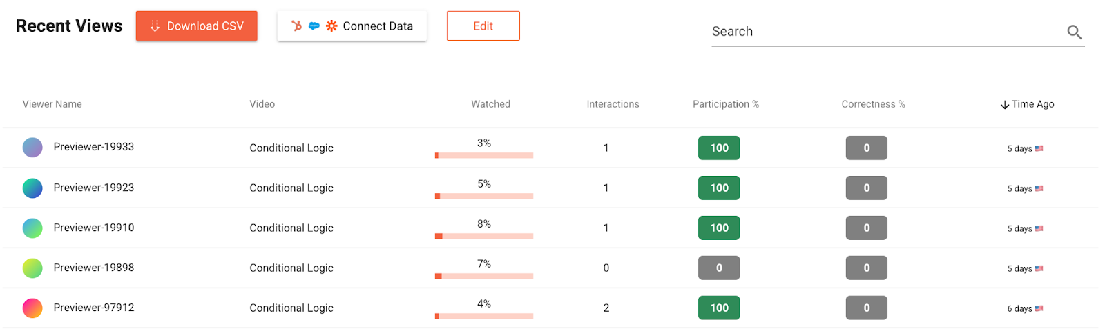This screenshot has width=1105, height=329.
Task: Click Previewer-19933's avatar icon
Action: pyautogui.click(x=32, y=148)
